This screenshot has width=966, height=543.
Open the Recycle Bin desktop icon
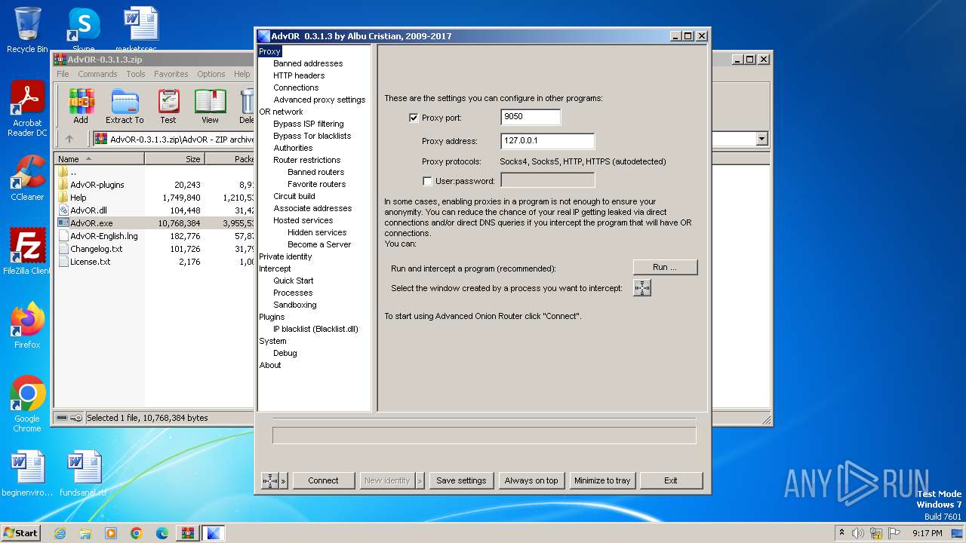coord(27,29)
